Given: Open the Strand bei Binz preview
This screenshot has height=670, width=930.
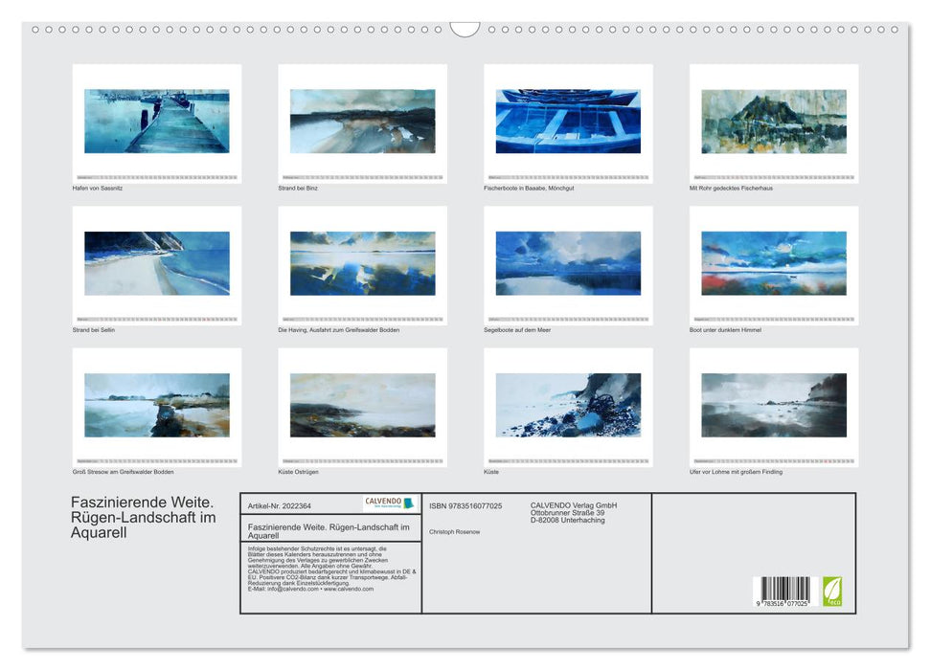Looking at the screenshot, I should 363,123.
